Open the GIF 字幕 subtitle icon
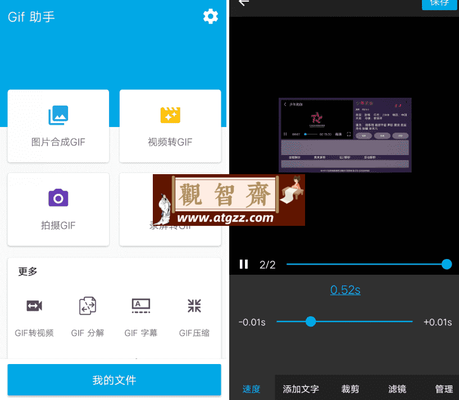 pyautogui.click(x=141, y=306)
